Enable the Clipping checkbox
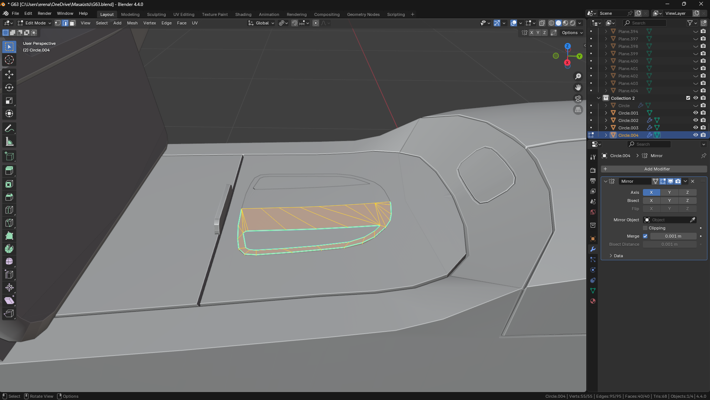This screenshot has height=400, width=710. [645, 228]
